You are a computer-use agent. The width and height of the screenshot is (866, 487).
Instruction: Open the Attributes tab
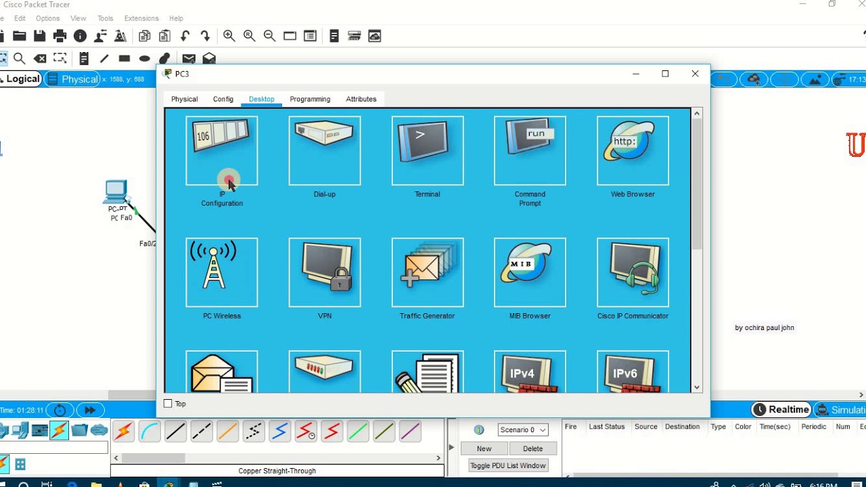point(361,99)
